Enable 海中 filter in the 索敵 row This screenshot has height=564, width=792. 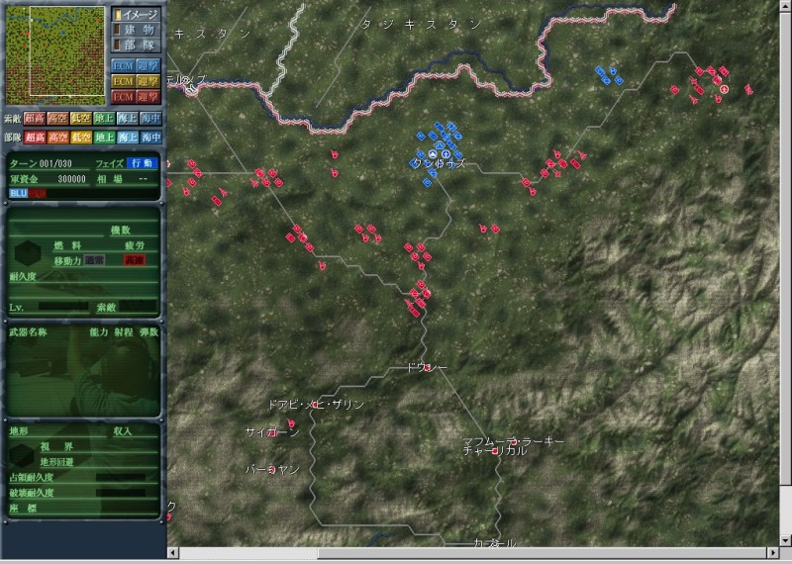point(150,119)
